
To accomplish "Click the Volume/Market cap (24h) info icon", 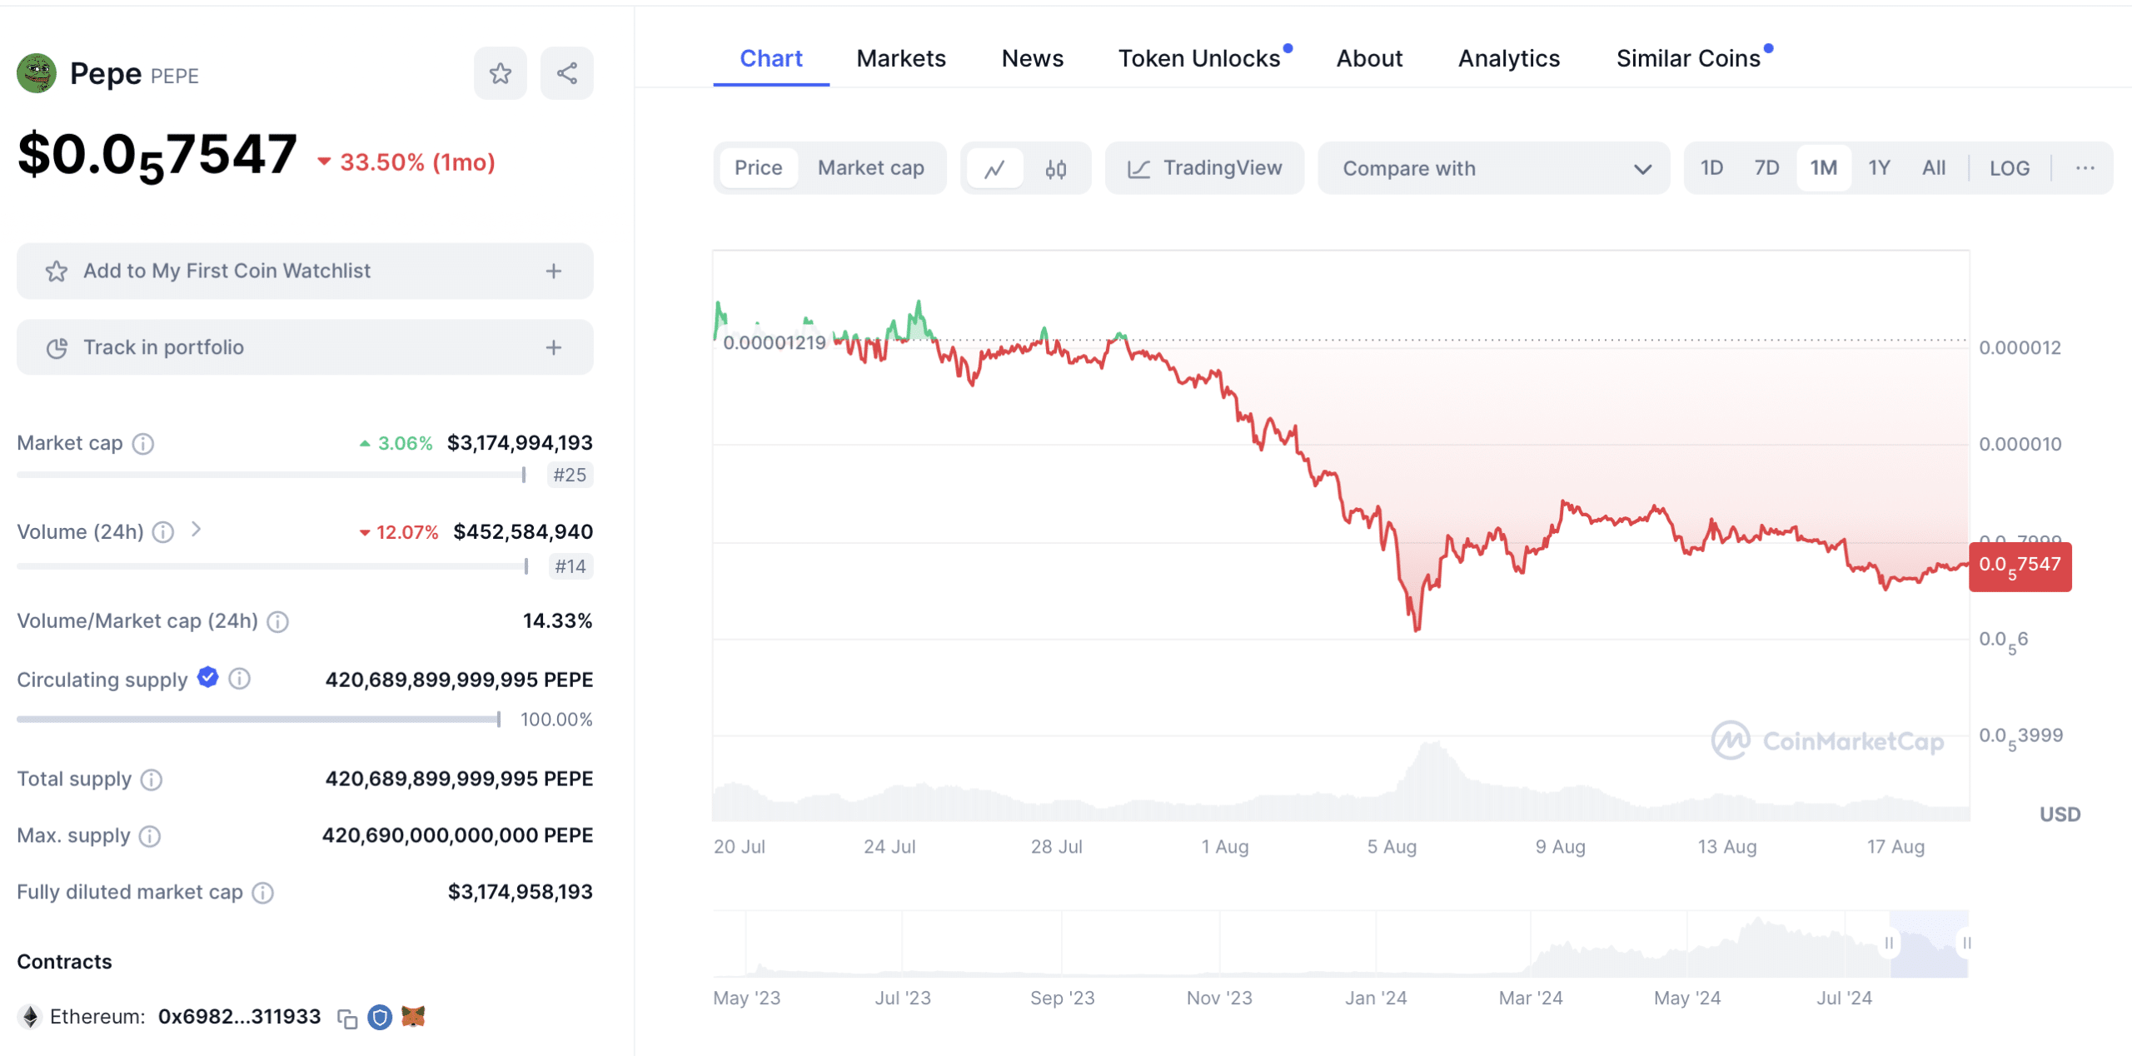I will click(278, 621).
